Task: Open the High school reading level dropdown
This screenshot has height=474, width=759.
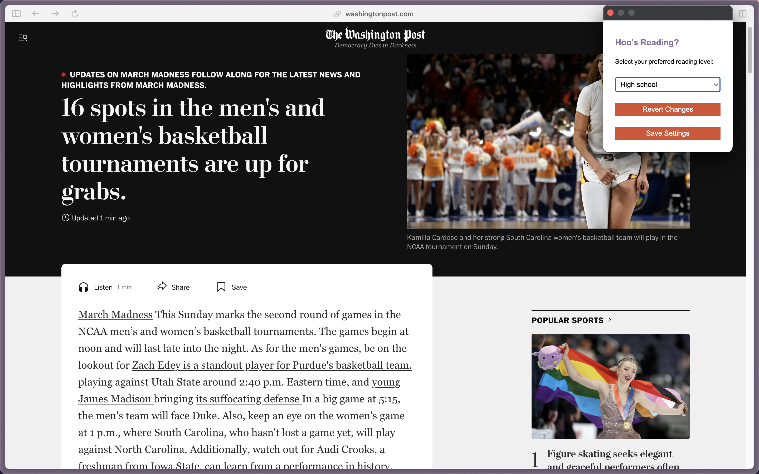Action: point(667,85)
